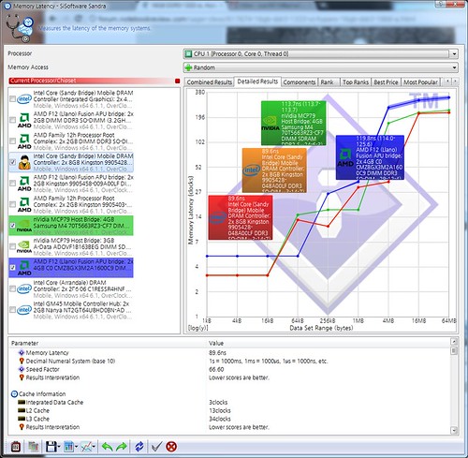Viewport: 468px width, 458px height.
Task: Switch to Combined Results tab
Action: pyautogui.click(x=210, y=82)
